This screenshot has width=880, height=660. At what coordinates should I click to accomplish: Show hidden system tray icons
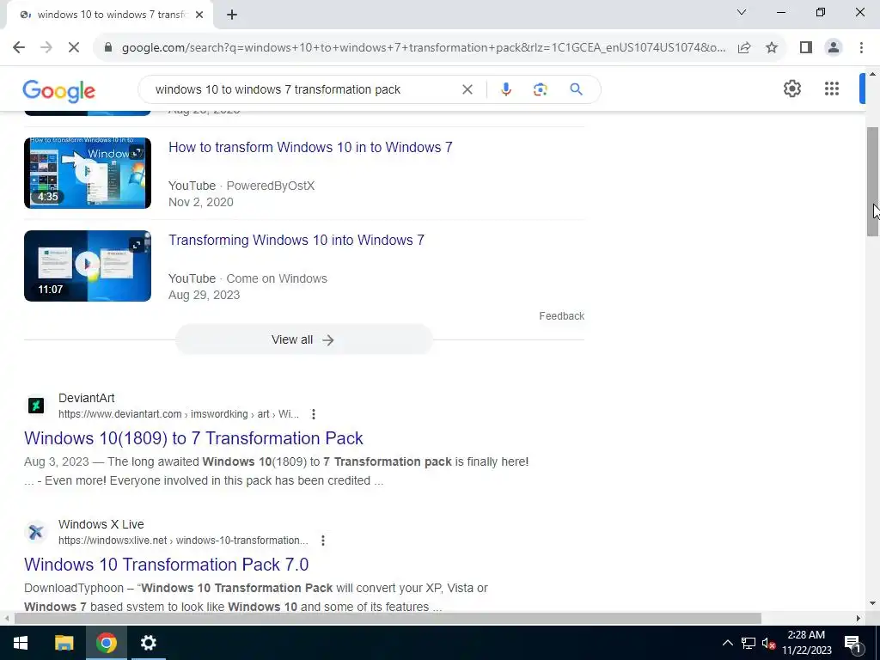[x=727, y=643]
